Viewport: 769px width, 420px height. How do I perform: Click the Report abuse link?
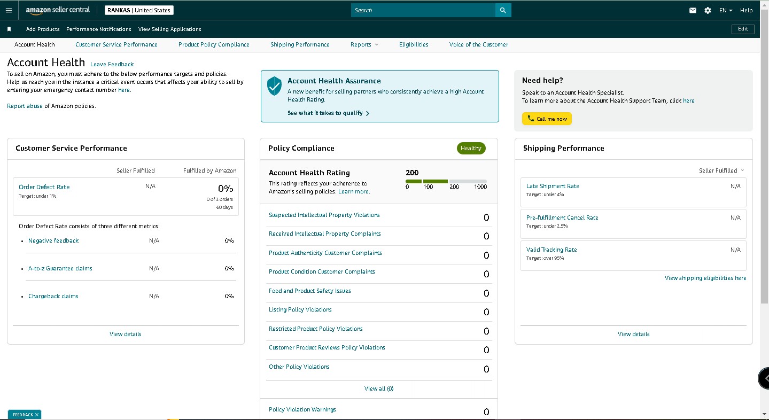pyautogui.click(x=25, y=106)
